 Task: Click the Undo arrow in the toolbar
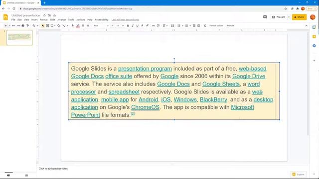tap(13, 26)
